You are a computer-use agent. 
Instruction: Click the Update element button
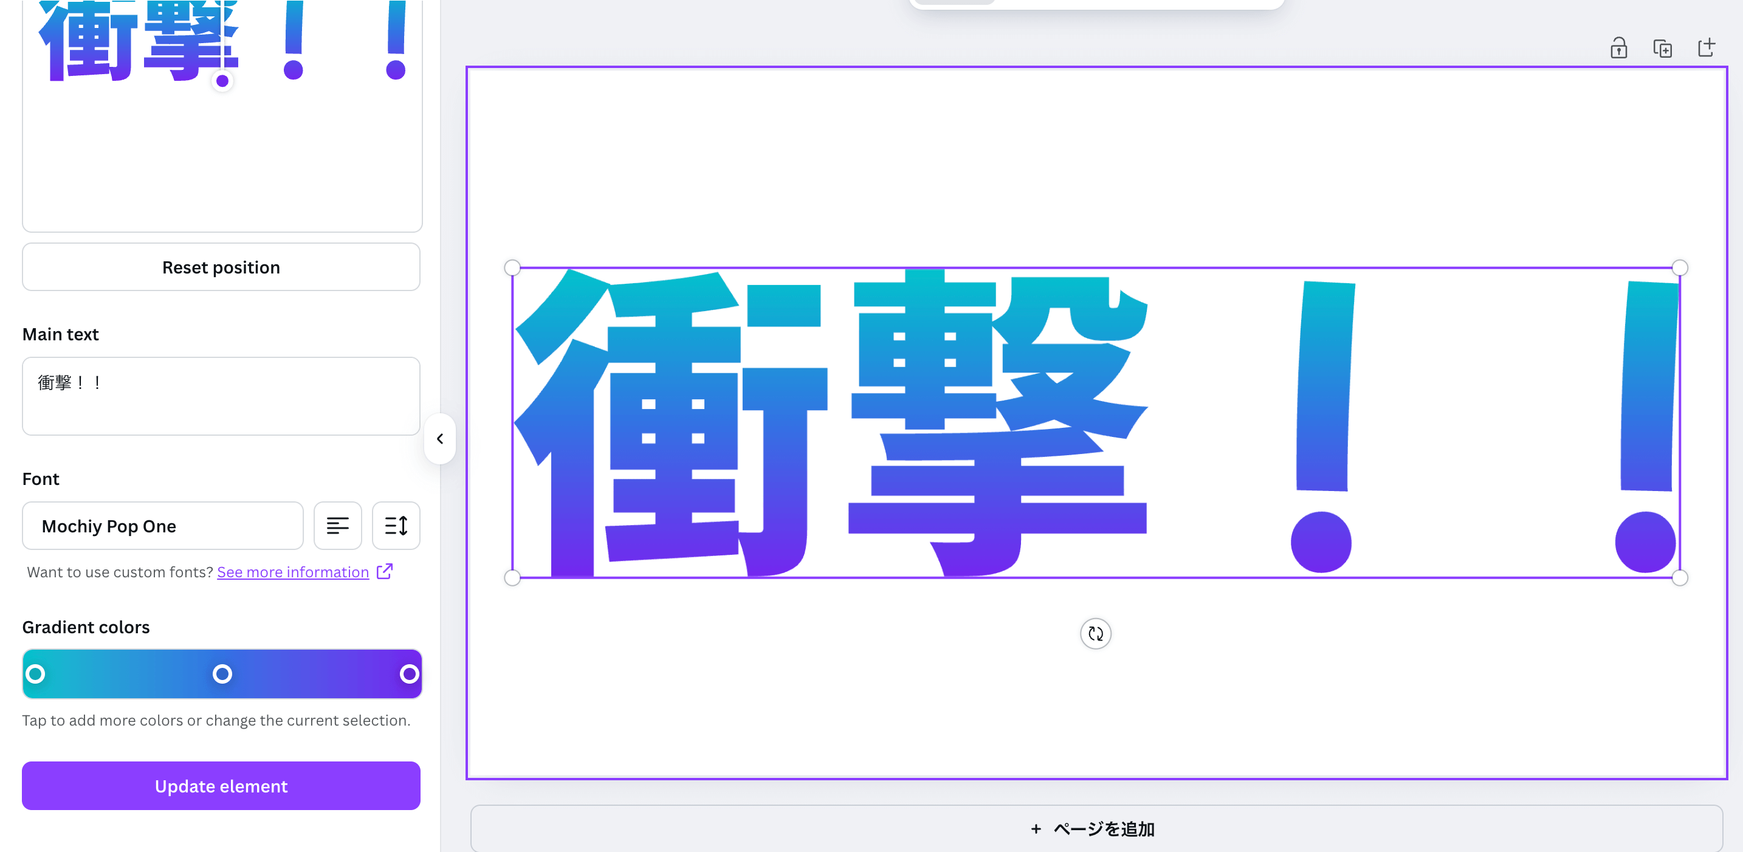(x=221, y=786)
